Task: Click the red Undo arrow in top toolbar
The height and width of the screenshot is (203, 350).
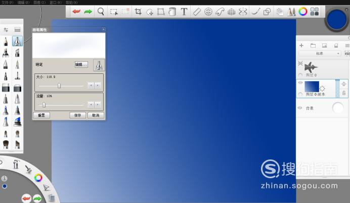Action: coord(76,11)
